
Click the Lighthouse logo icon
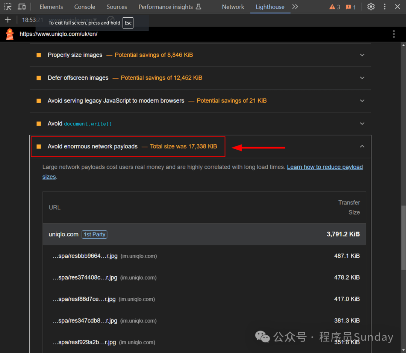coord(10,34)
